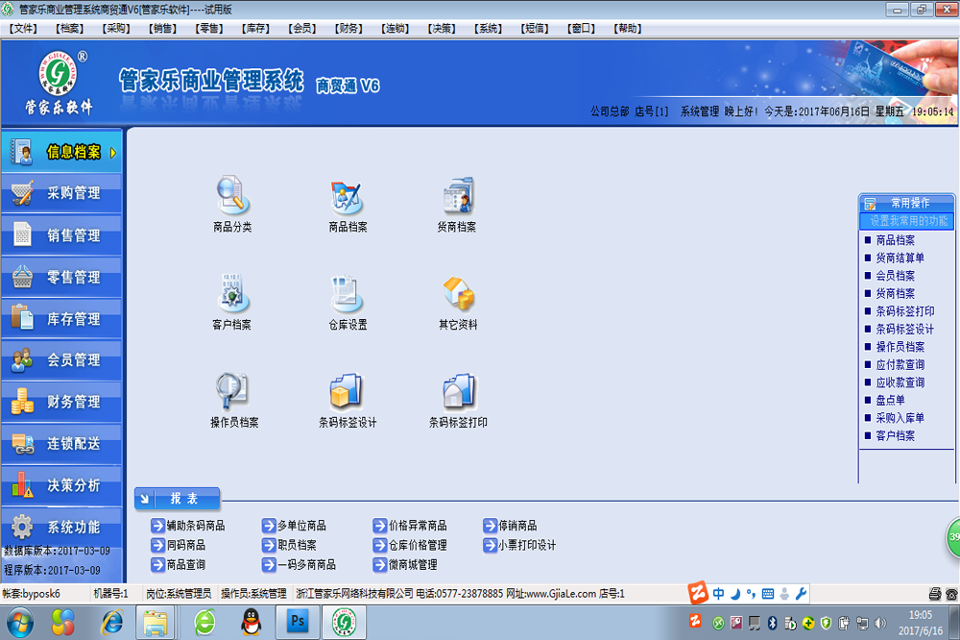Open 停销商品 report
Screen dimensions: 960x640
click(510, 526)
